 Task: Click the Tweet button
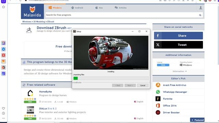(x=178, y=45)
